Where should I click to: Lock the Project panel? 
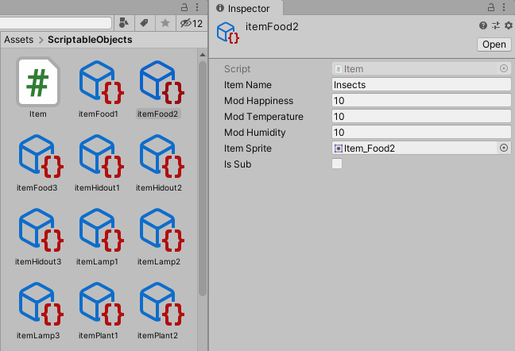184,7
